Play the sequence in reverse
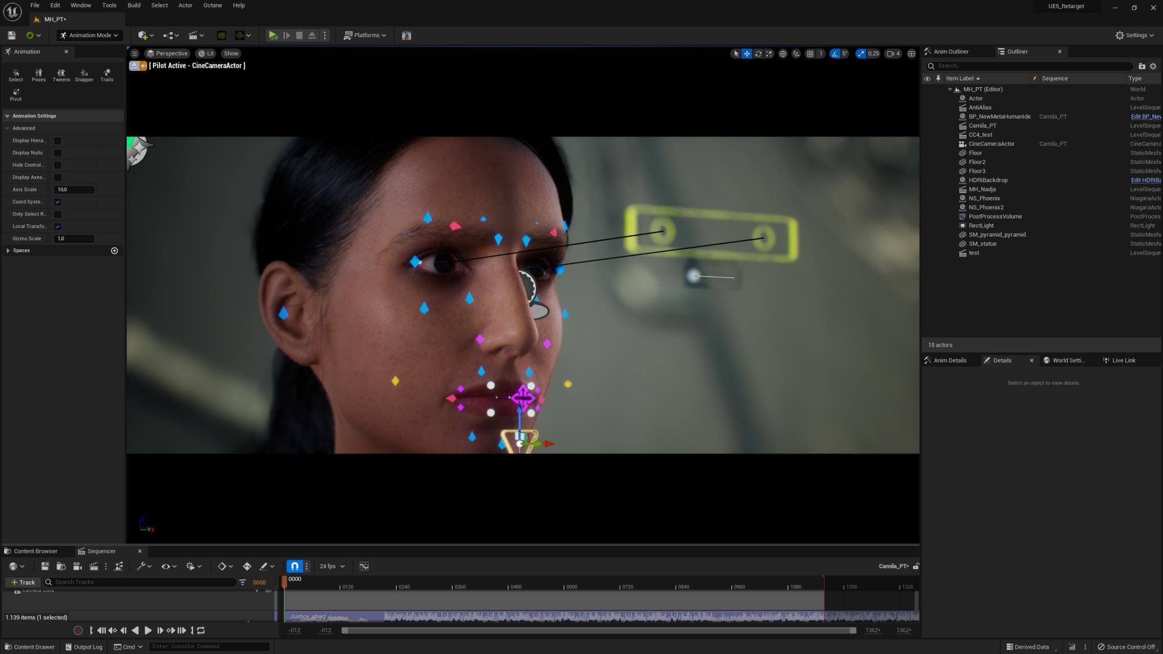The width and height of the screenshot is (1163, 654). 135,630
